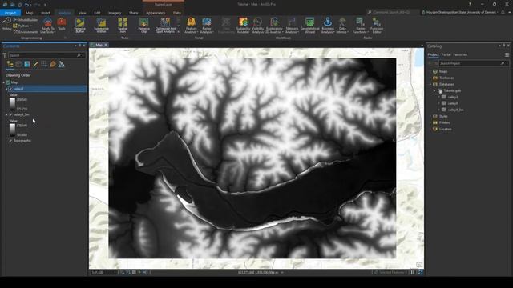Open Network Analysis

pyautogui.click(x=292, y=26)
